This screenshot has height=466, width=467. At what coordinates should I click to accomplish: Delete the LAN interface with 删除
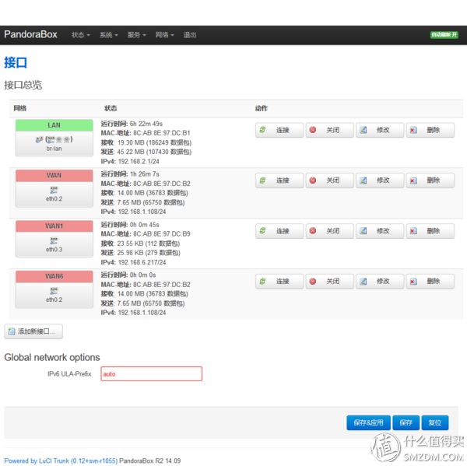430,130
